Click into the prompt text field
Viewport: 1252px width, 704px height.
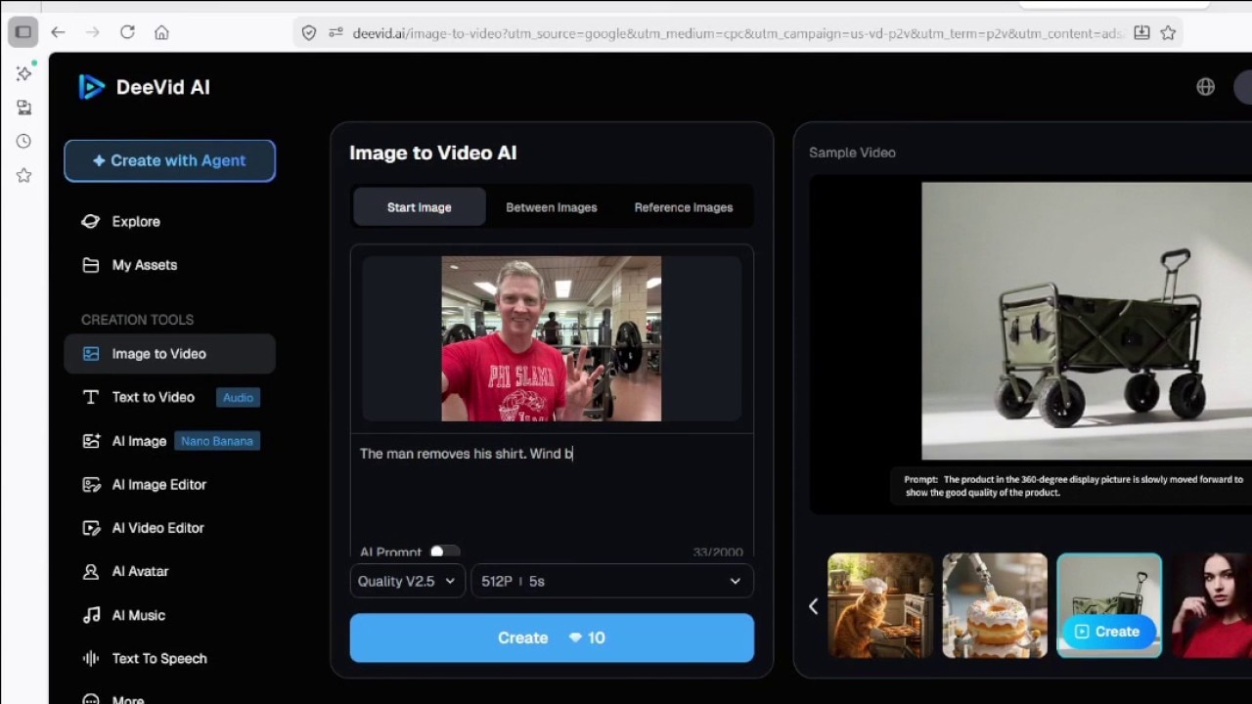(x=552, y=489)
